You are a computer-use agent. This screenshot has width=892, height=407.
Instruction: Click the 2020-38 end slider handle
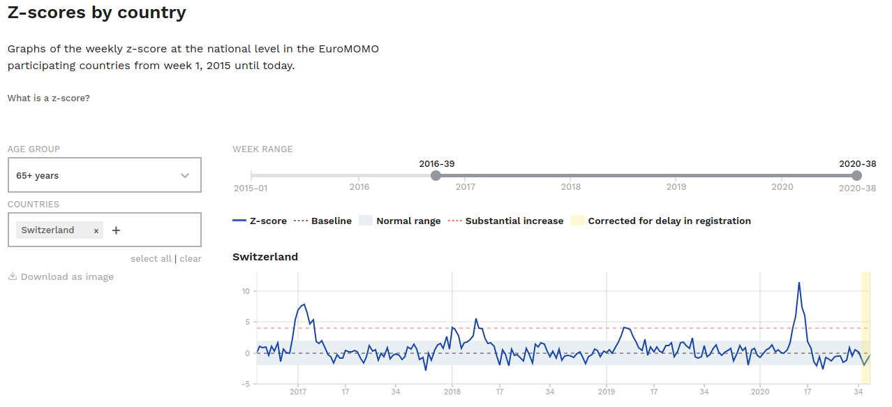pyautogui.click(x=857, y=175)
